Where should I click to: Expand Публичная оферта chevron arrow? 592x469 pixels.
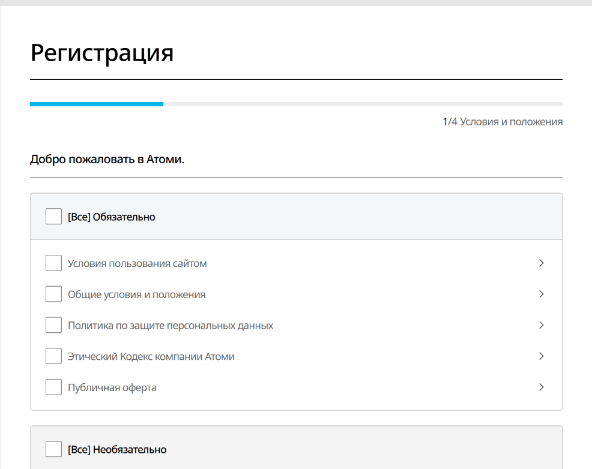[542, 387]
